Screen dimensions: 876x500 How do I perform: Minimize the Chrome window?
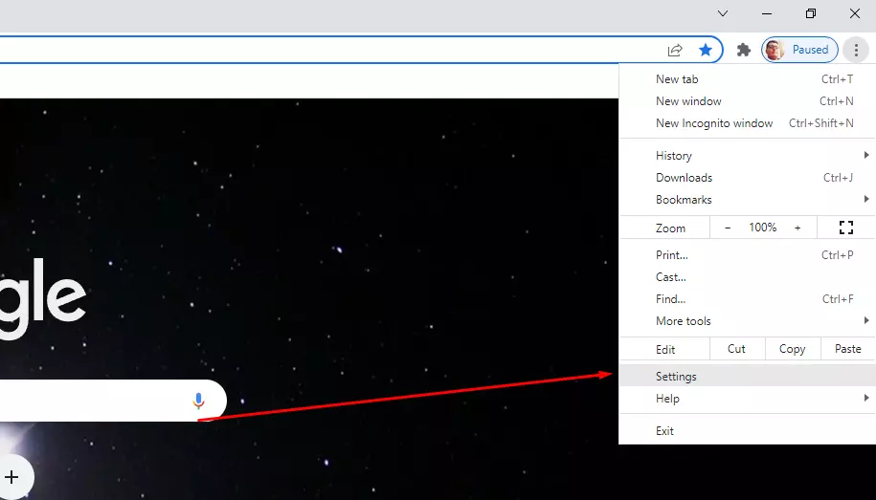(767, 13)
